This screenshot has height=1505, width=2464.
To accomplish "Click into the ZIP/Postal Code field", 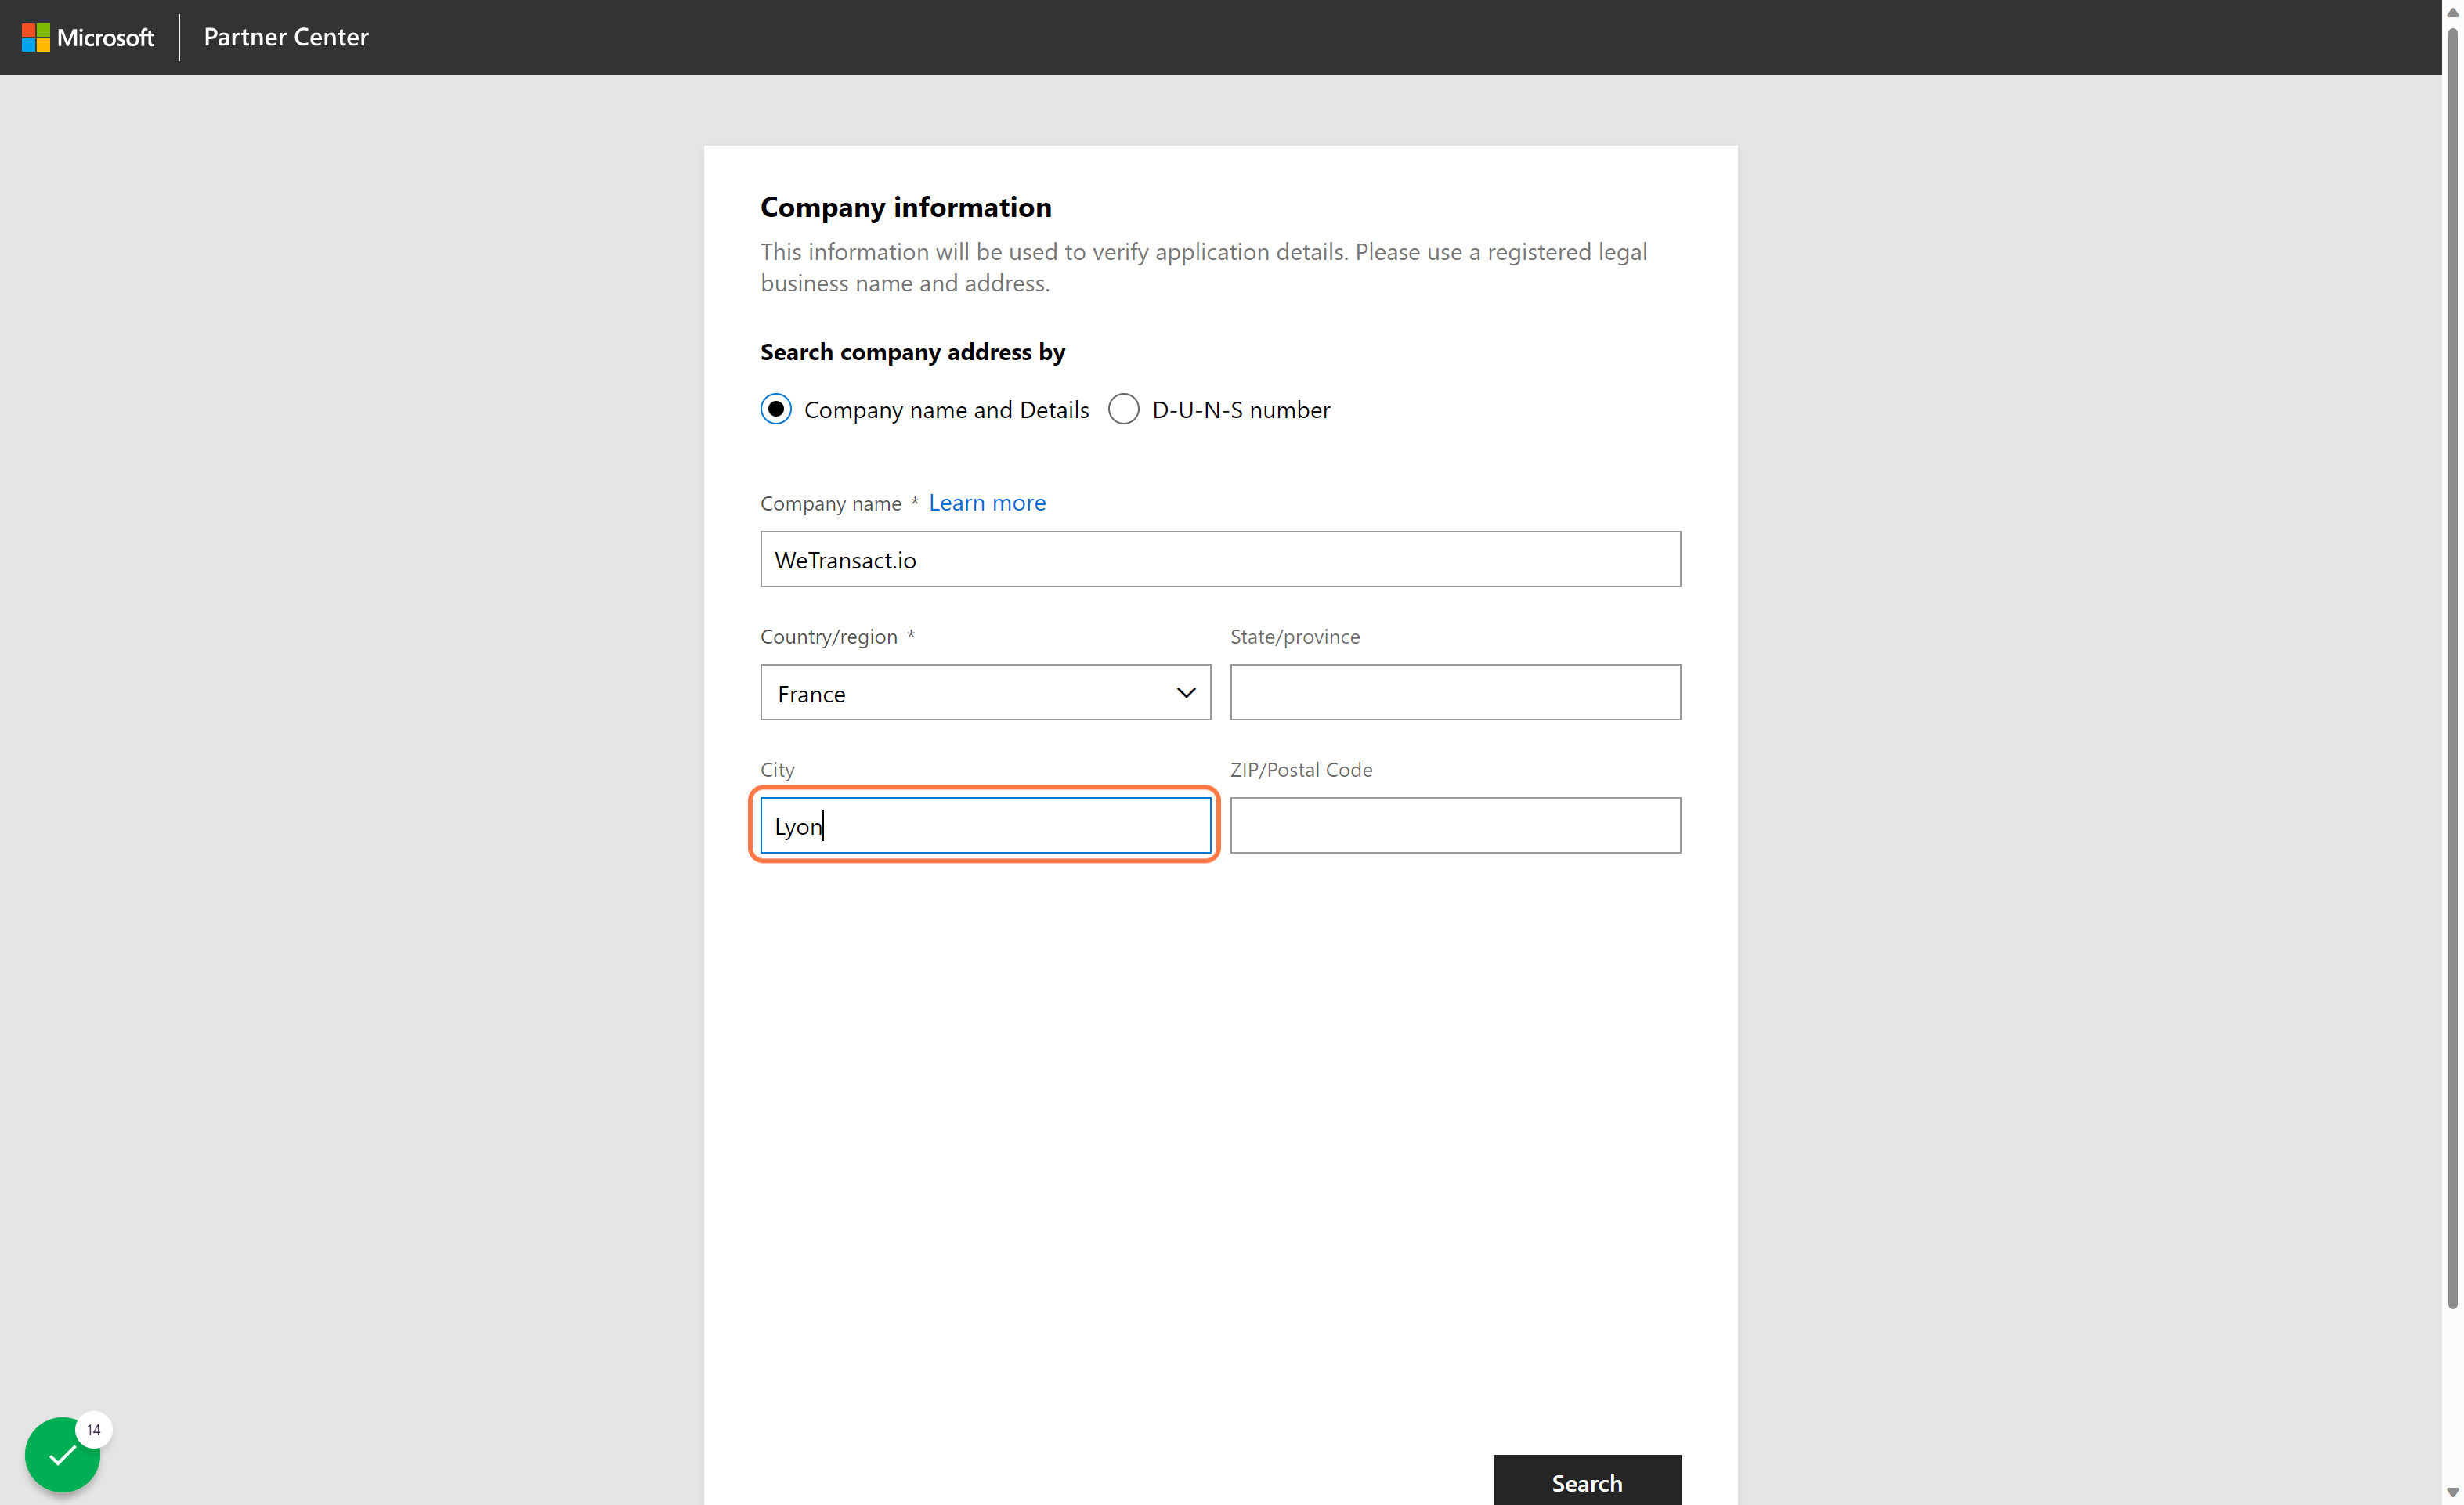I will pyautogui.click(x=1455, y=825).
